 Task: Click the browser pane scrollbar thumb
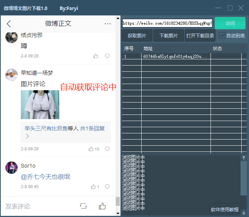pyautogui.click(x=118, y=202)
